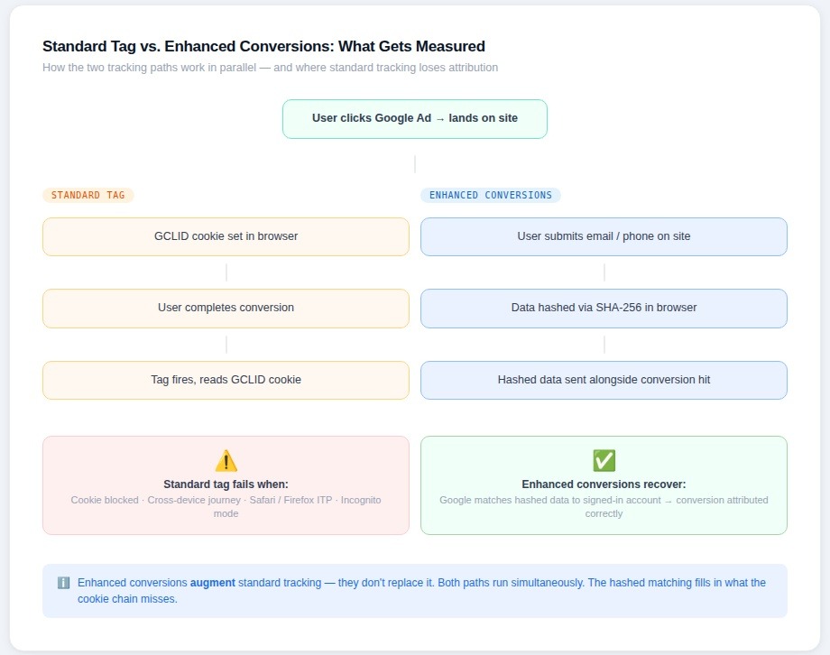
Task: Click the 'Enhanced conversions recover:' heading
Action: [604, 484]
